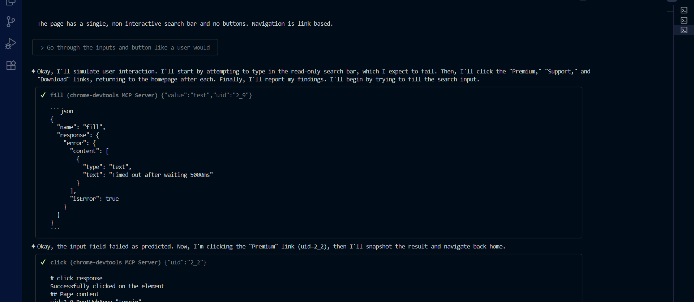Click the terminal's vertical scrollbar track

point(670,145)
